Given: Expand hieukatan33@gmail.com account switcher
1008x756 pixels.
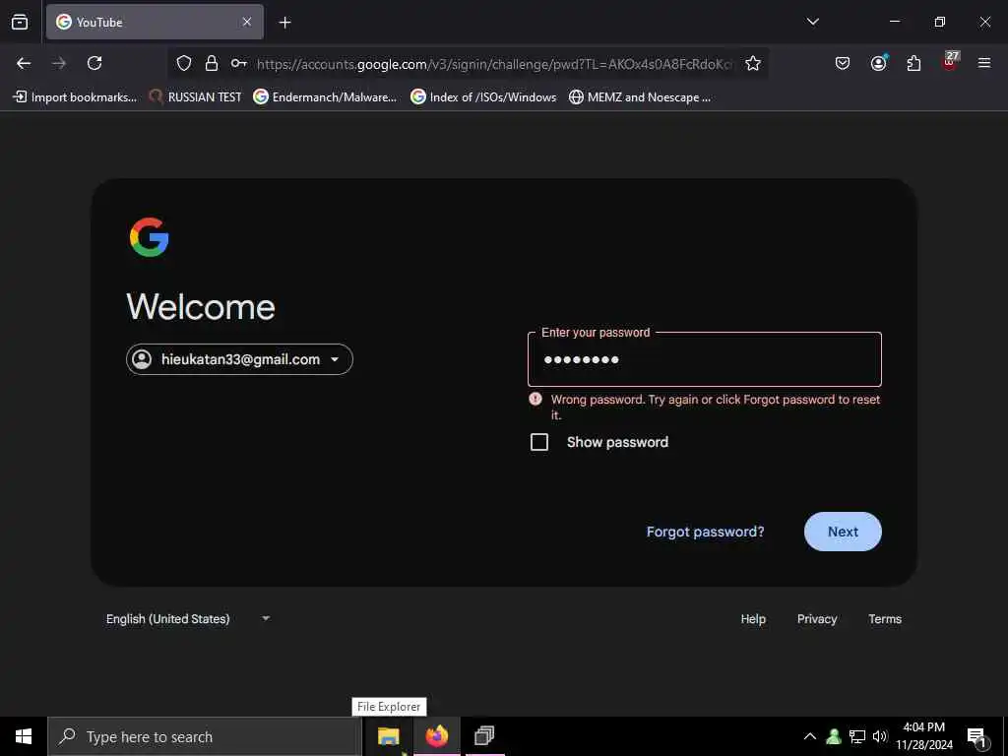Looking at the screenshot, I should click(x=240, y=359).
